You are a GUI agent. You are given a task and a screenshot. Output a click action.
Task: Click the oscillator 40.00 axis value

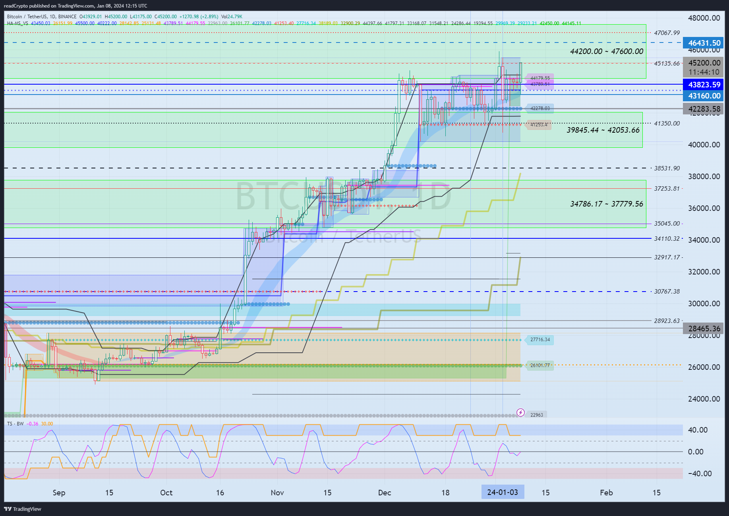[698, 430]
